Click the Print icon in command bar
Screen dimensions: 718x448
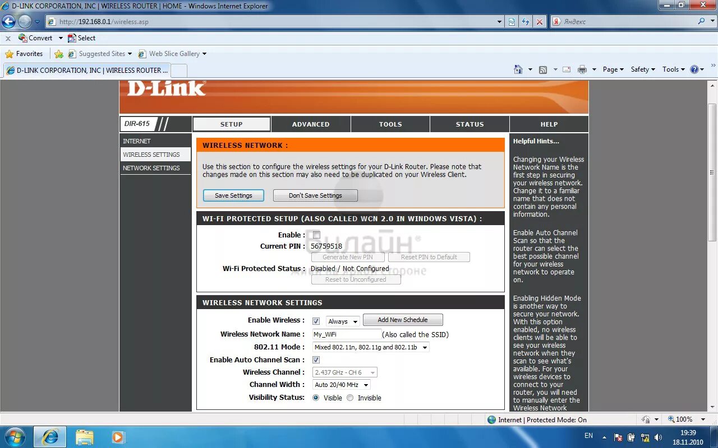point(582,69)
